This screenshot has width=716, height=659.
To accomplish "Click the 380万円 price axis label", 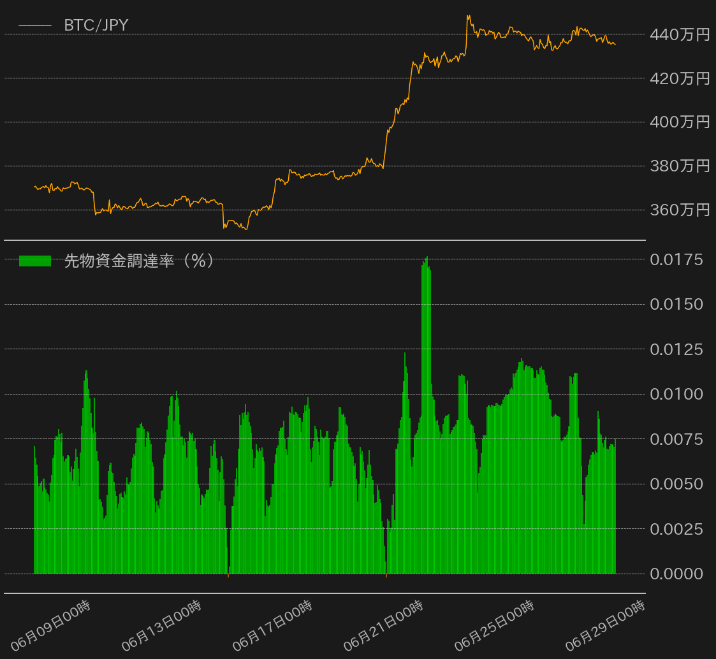I will (x=680, y=166).
